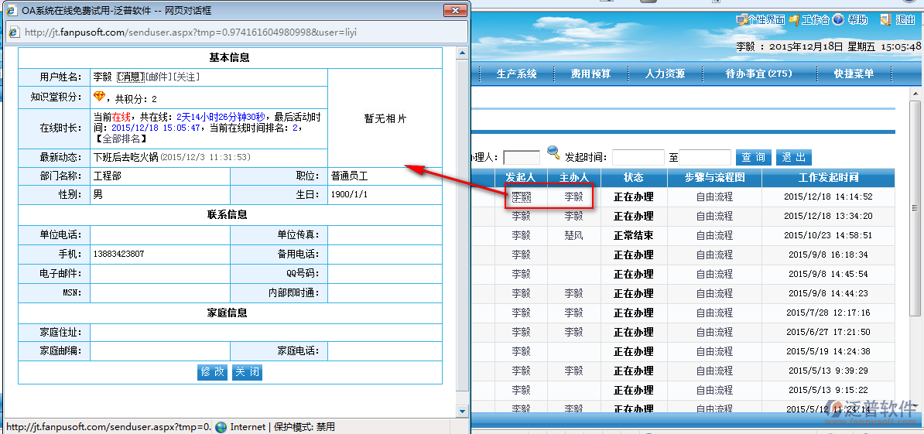Click the 暂无相片 photo placeholder
Screen dimensions: 924x434
pos(385,118)
